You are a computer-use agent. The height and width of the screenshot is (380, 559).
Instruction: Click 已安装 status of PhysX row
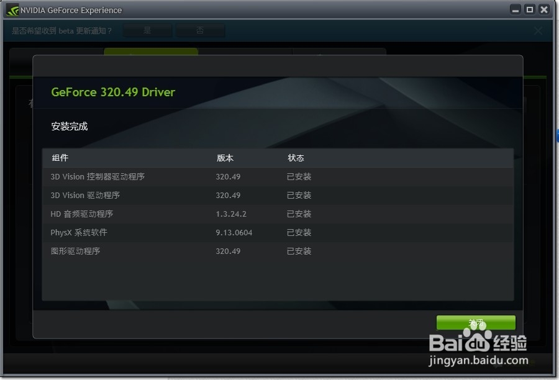tap(299, 232)
